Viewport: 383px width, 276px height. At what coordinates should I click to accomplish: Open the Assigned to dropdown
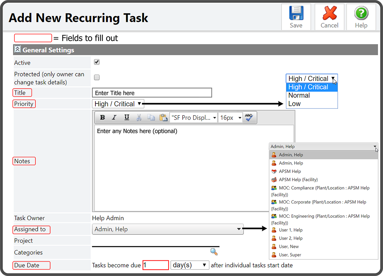pos(168,229)
